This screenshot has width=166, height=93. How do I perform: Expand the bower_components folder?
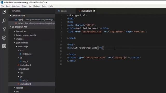15,35
